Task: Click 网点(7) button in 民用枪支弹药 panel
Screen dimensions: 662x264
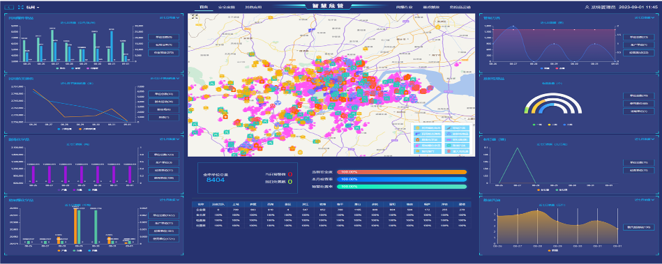Action: pyautogui.click(x=163, y=117)
